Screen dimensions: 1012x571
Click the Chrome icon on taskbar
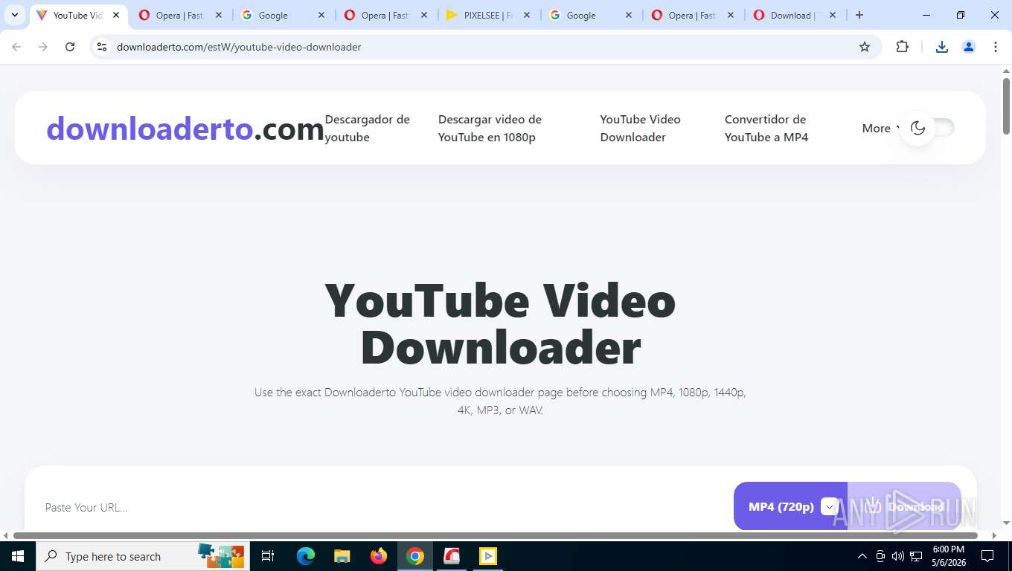pyautogui.click(x=415, y=556)
